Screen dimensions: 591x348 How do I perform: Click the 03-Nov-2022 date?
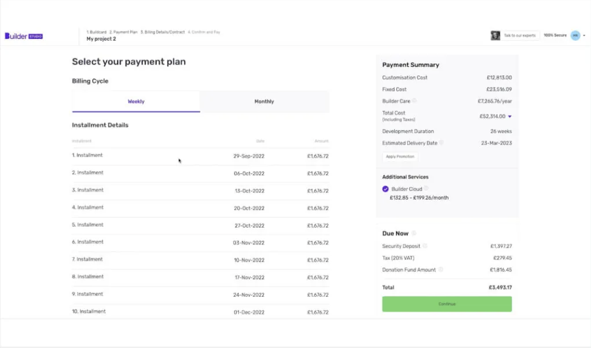point(249,243)
